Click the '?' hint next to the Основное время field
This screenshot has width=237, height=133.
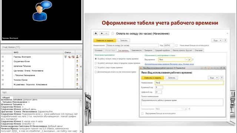(189, 109)
